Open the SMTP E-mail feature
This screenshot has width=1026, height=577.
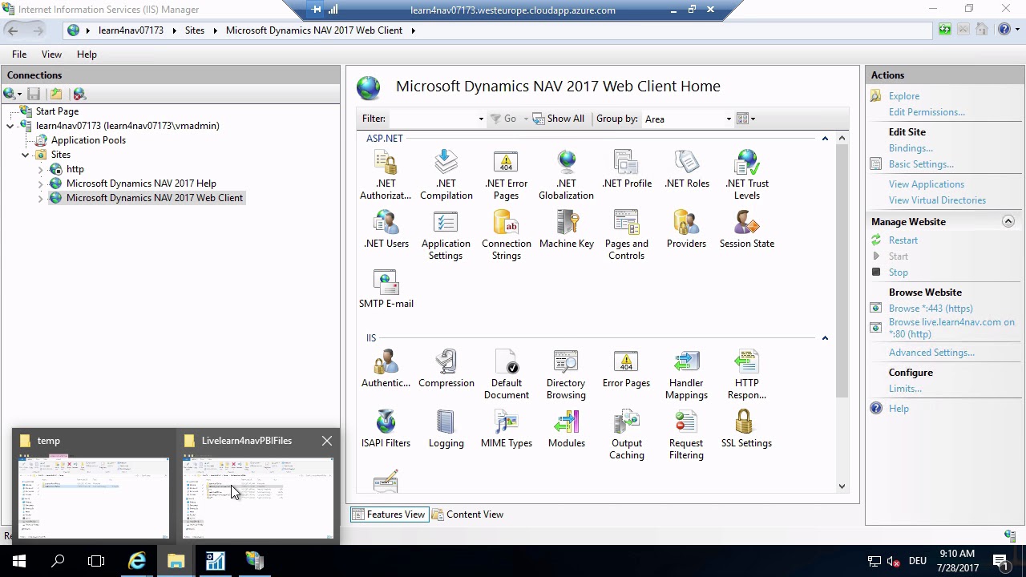(386, 289)
